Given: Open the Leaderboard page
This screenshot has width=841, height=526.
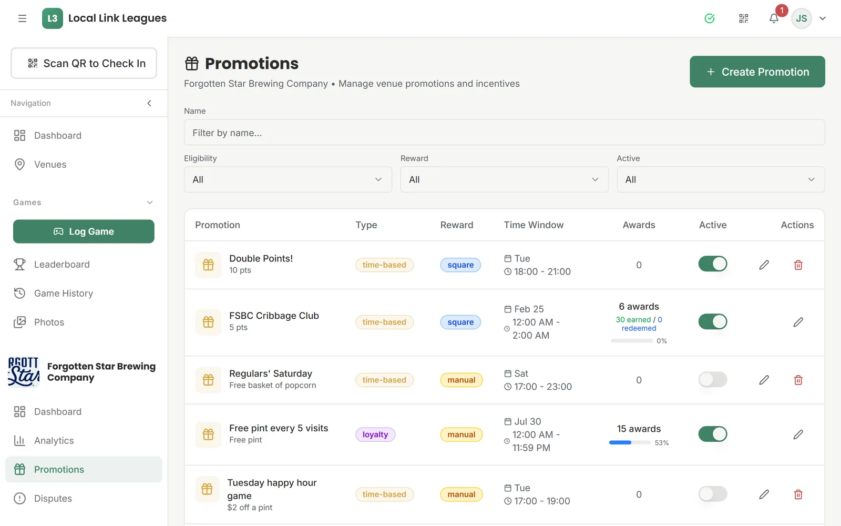Looking at the screenshot, I should click(84, 265).
